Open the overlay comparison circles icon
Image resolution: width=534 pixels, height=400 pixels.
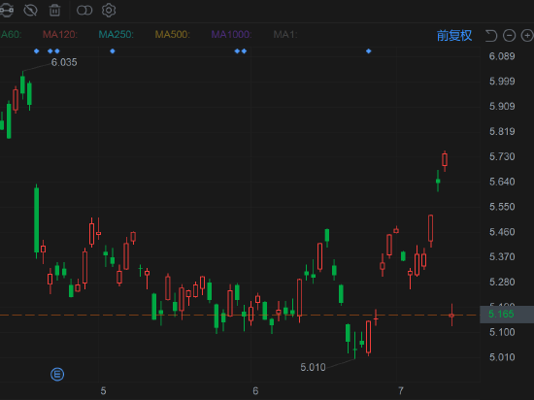84,11
